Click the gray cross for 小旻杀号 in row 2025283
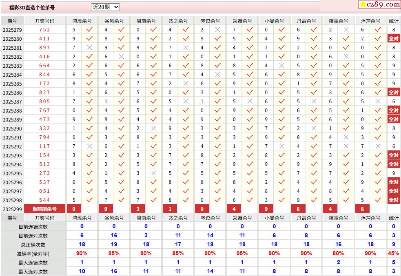This screenshot has width=401, height=276. [x=281, y=66]
